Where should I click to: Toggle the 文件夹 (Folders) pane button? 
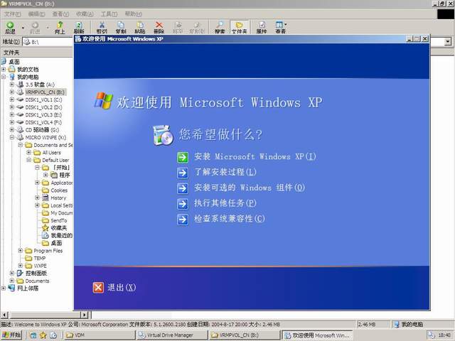(239, 28)
